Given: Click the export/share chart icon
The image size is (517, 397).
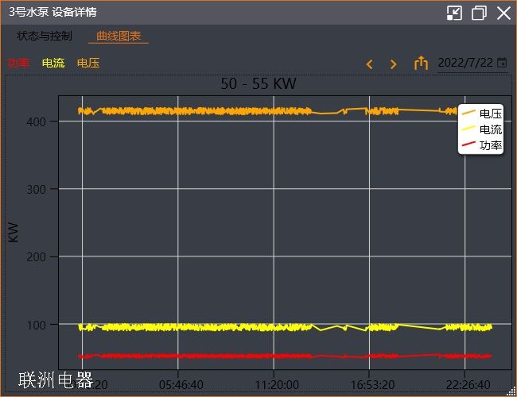Looking at the screenshot, I should [421, 64].
